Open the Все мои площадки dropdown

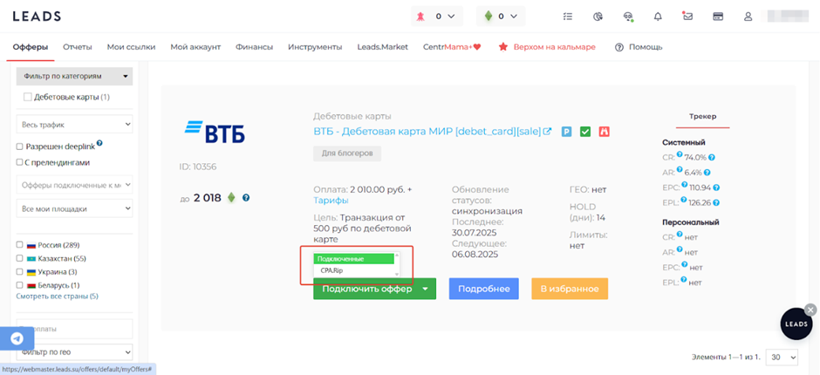75,208
